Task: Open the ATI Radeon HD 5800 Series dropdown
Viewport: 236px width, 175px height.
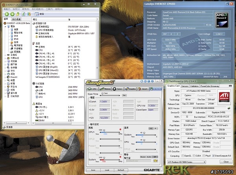Action: coord(186,162)
